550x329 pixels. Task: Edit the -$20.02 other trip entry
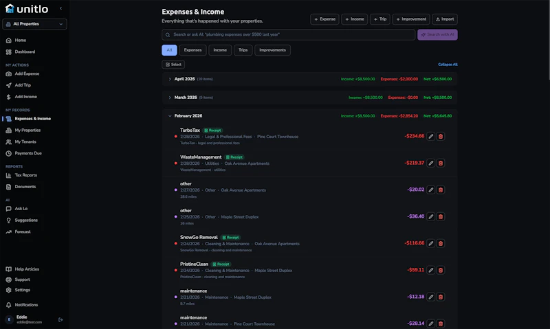tap(431, 190)
